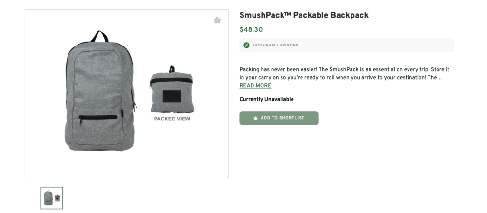
Task: Click the star favorite icon on product image
Action: pos(217,20)
